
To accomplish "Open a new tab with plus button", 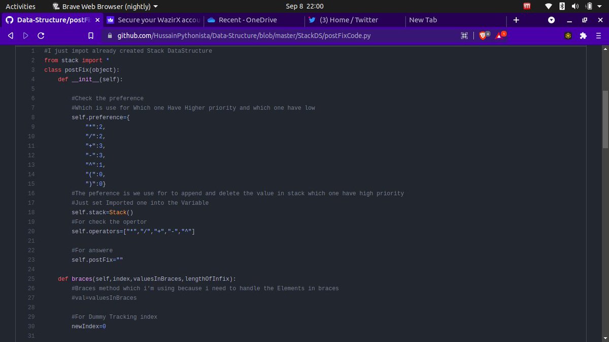I will click(516, 20).
